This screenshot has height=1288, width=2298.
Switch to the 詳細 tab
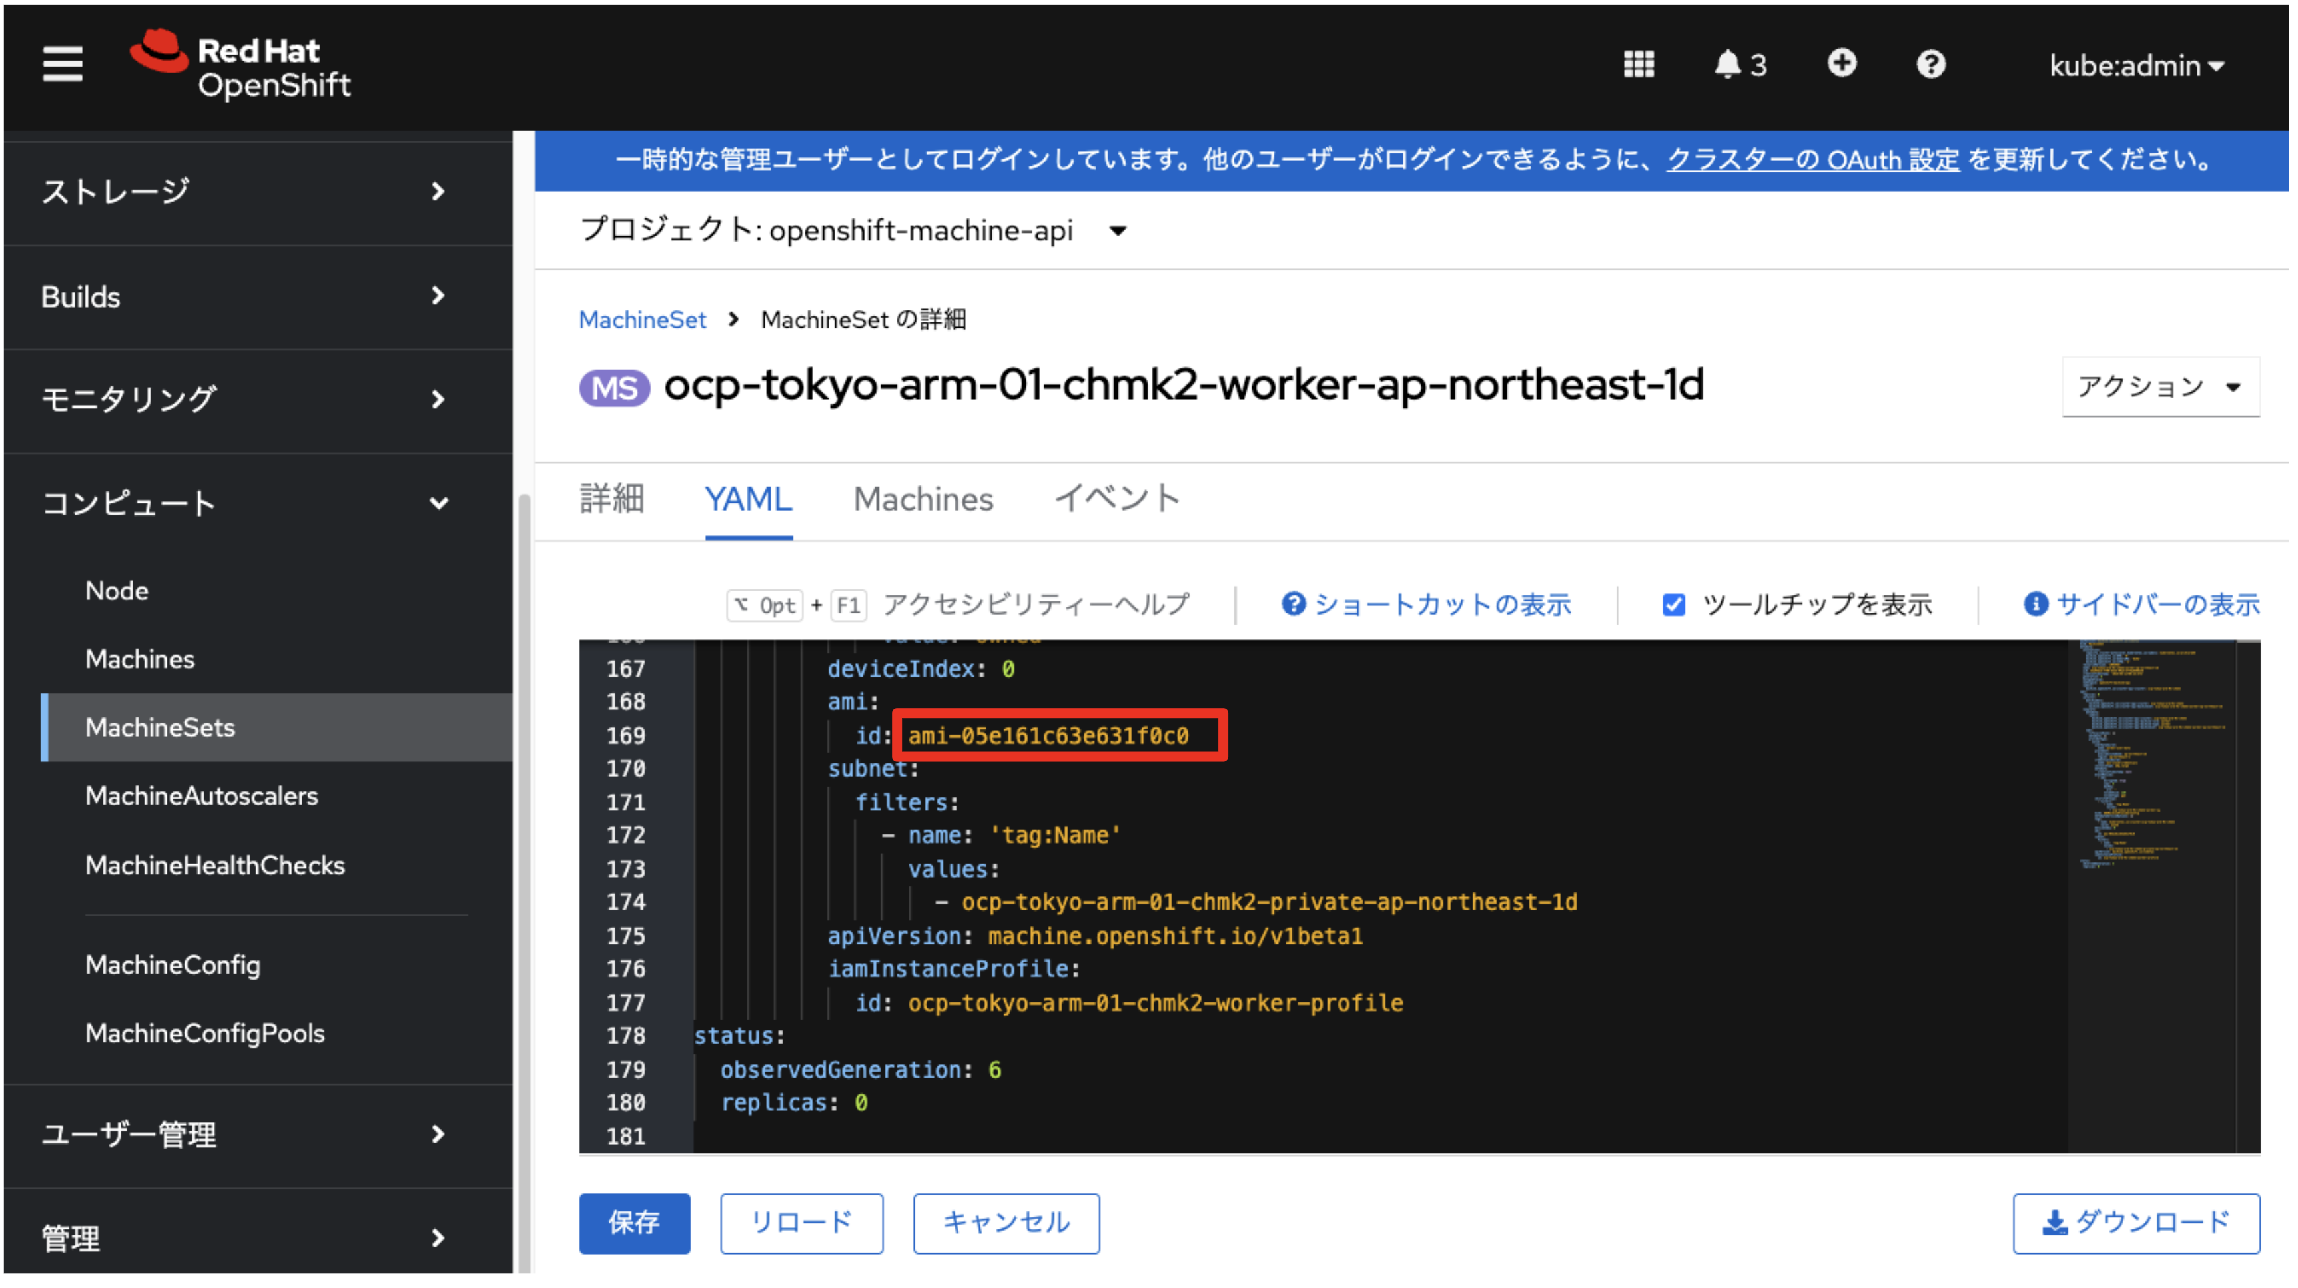click(x=612, y=499)
